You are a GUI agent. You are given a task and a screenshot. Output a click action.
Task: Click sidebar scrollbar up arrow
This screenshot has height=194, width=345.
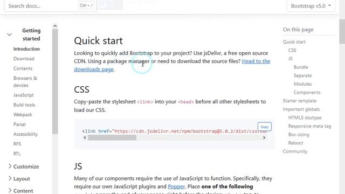pos(55,26)
